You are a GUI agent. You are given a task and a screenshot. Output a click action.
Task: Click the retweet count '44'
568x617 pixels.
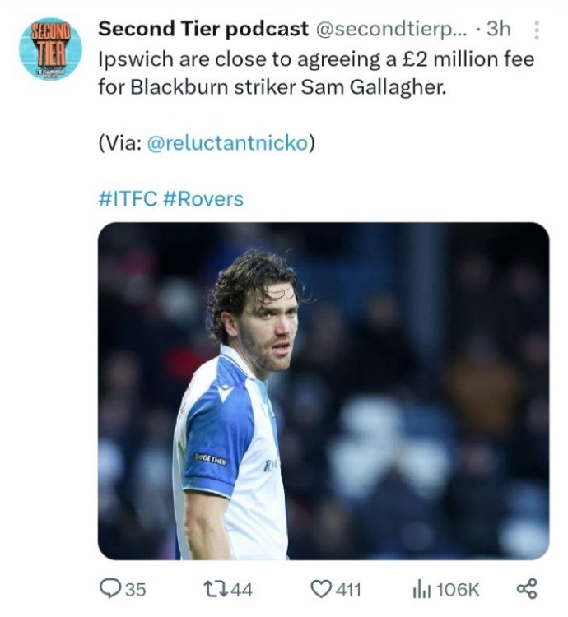pos(241,589)
